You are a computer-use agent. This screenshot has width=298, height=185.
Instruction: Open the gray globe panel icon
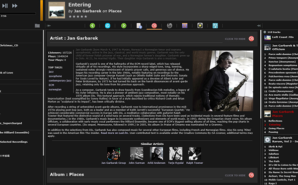[x=169, y=25]
